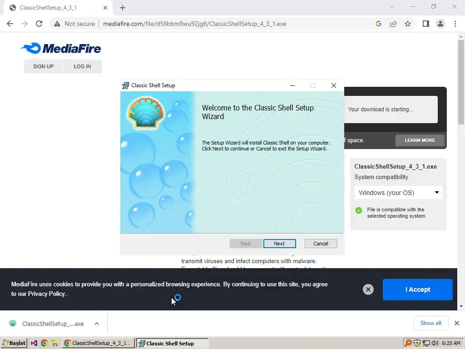Open Chrome three-dot menu
Screen dimensions: 465x349
click(455, 24)
